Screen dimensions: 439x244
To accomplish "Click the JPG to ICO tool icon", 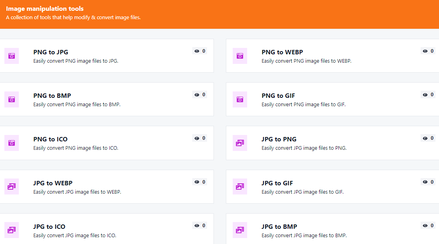I will point(12,230).
